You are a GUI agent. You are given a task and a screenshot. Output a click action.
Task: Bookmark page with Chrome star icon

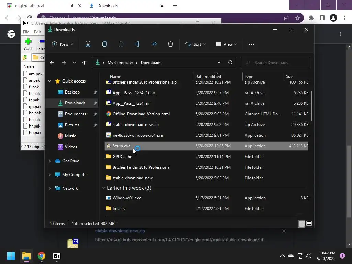[298, 18]
